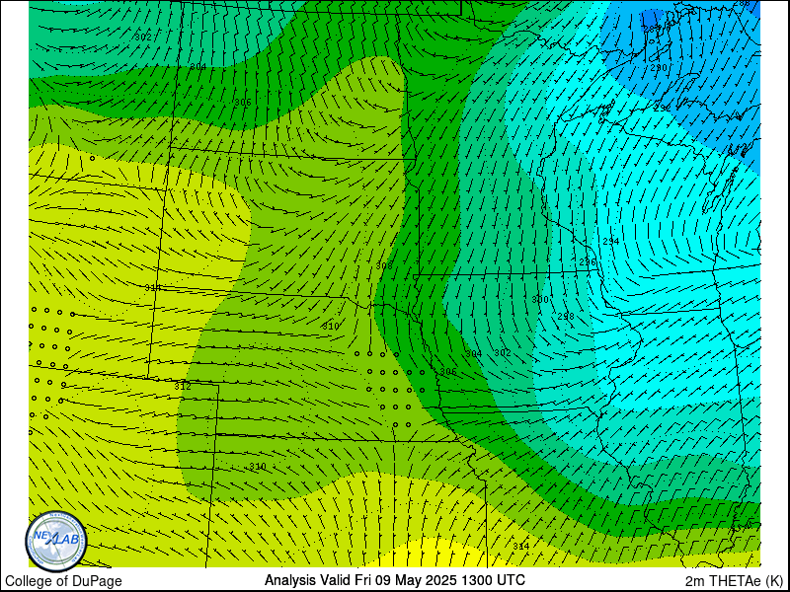Click the NEXLAB logo
790x592 pixels.
tap(56, 541)
